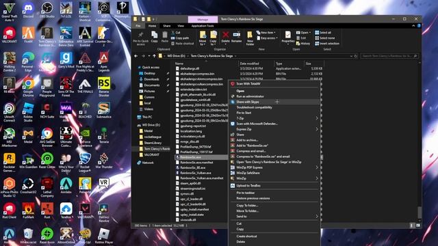Open the Grand Theft Auto V desktop shortcut
Screen dimensions: 438x246
9,11
